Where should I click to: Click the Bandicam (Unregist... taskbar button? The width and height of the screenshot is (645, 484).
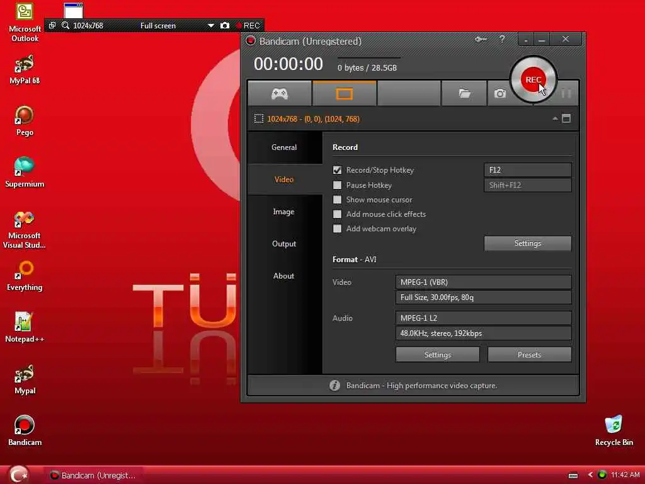pos(93,475)
